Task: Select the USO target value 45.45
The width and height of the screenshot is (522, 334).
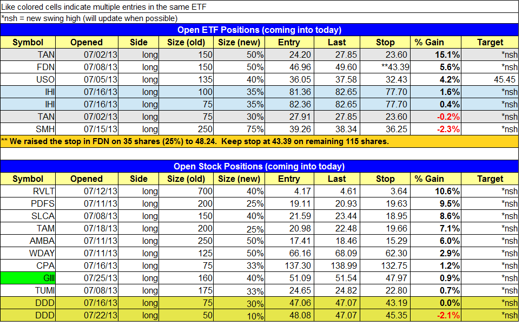Action: [x=490, y=80]
